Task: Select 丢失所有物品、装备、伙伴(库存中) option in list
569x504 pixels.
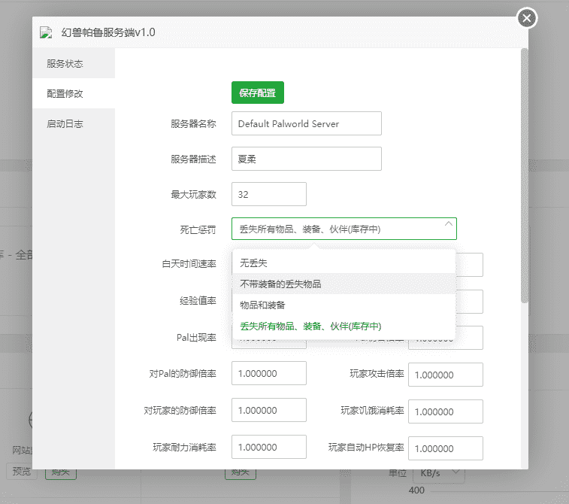Action: click(344, 326)
